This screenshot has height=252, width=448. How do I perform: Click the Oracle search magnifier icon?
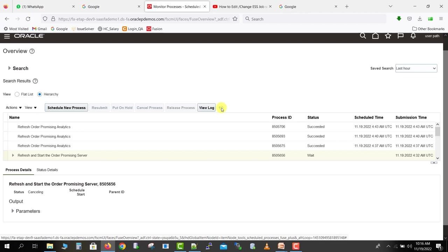363,36
